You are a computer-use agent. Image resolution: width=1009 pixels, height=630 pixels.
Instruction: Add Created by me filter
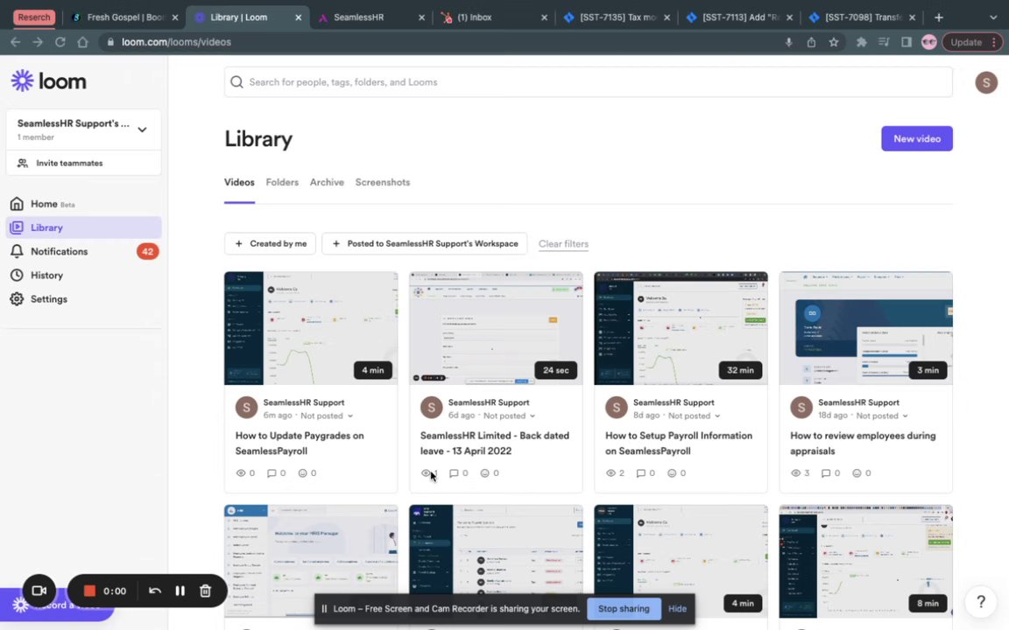coord(271,243)
